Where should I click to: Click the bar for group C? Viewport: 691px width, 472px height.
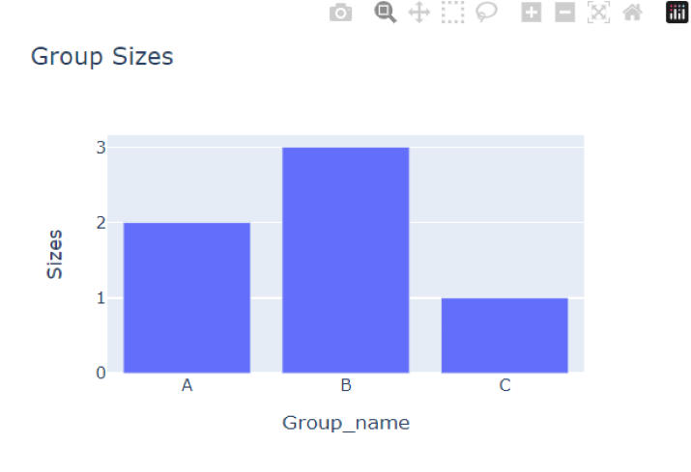(x=504, y=335)
